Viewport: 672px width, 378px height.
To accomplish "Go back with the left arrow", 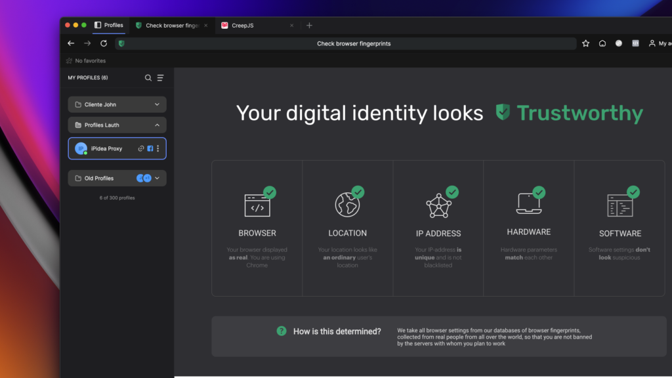I will [x=71, y=43].
